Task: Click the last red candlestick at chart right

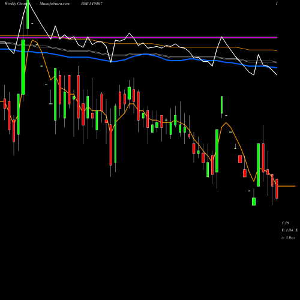Action: (277, 188)
